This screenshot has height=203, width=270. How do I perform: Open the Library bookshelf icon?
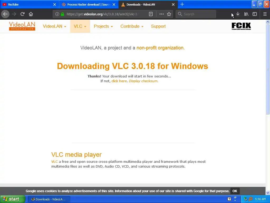point(246,14)
